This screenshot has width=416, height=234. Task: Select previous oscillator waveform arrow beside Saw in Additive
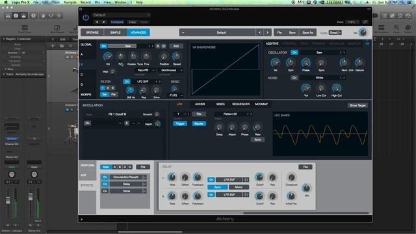(x=341, y=53)
